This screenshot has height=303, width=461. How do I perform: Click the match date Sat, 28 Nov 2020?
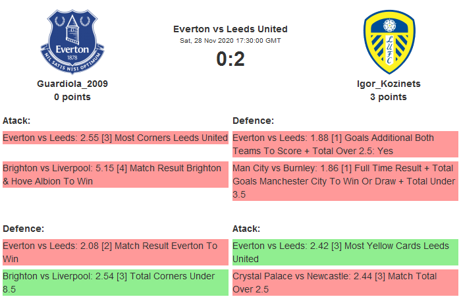click(230, 41)
